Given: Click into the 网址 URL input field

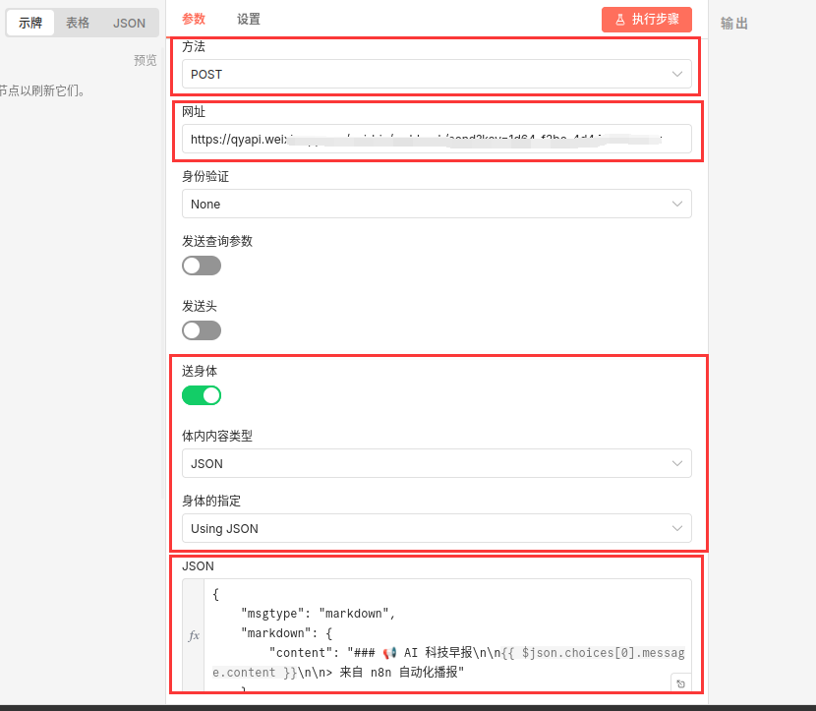Looking at the screenshot, I should click(436, 140).
